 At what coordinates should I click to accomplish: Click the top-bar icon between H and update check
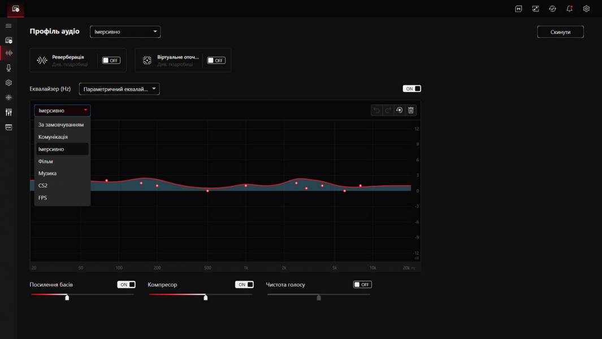pyautogui.click(x=535, y=9)
